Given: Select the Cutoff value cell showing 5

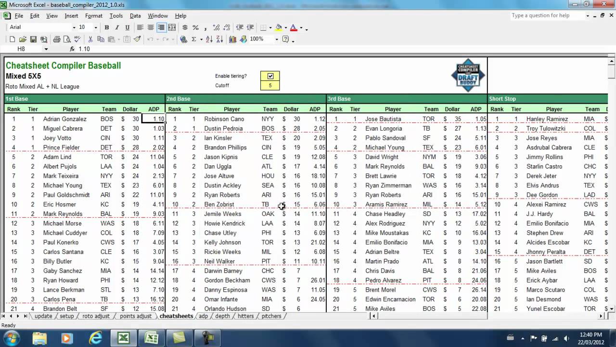Looking at the screenshot, I should point(270,86).
